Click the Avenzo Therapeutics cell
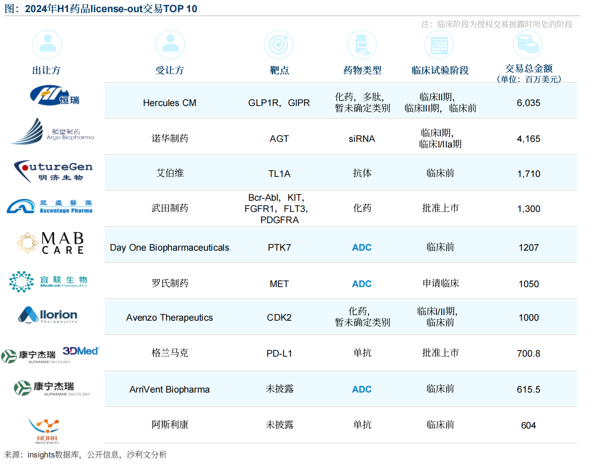Image resolution: width=596 pixels, height=464 pixels. coord(170,317)
